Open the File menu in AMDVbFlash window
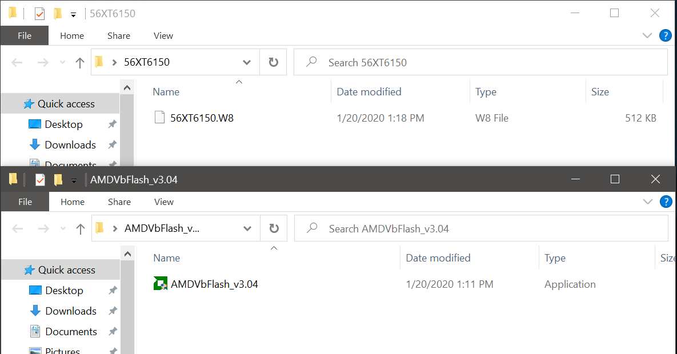 (25, 202)
